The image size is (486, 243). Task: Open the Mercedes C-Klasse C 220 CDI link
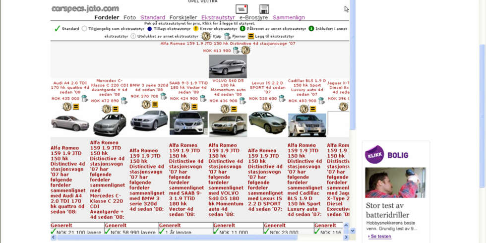[110, 87]
